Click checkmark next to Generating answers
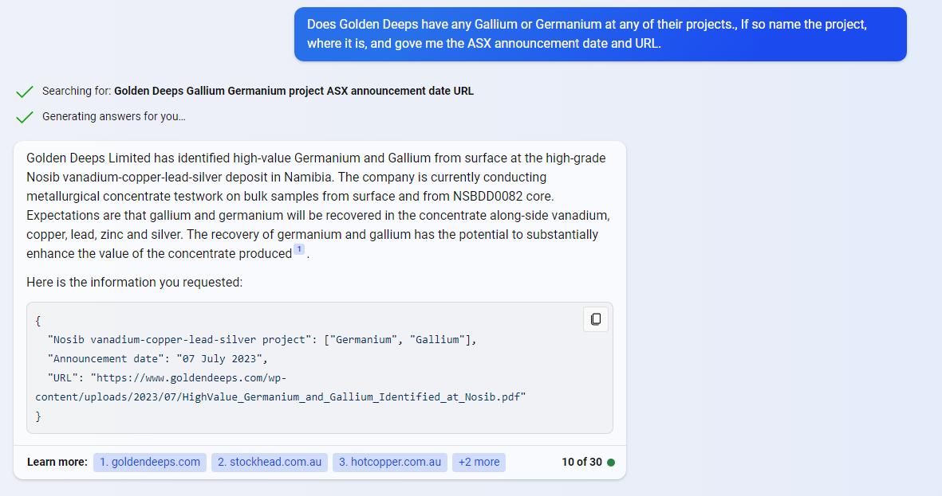The image size is (942, 496). click(25, 117)
